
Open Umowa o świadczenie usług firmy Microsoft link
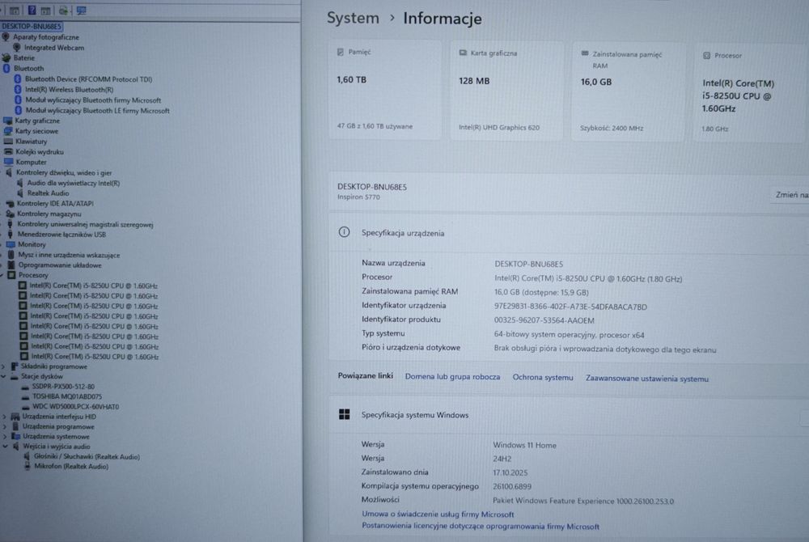coord(438,514)
